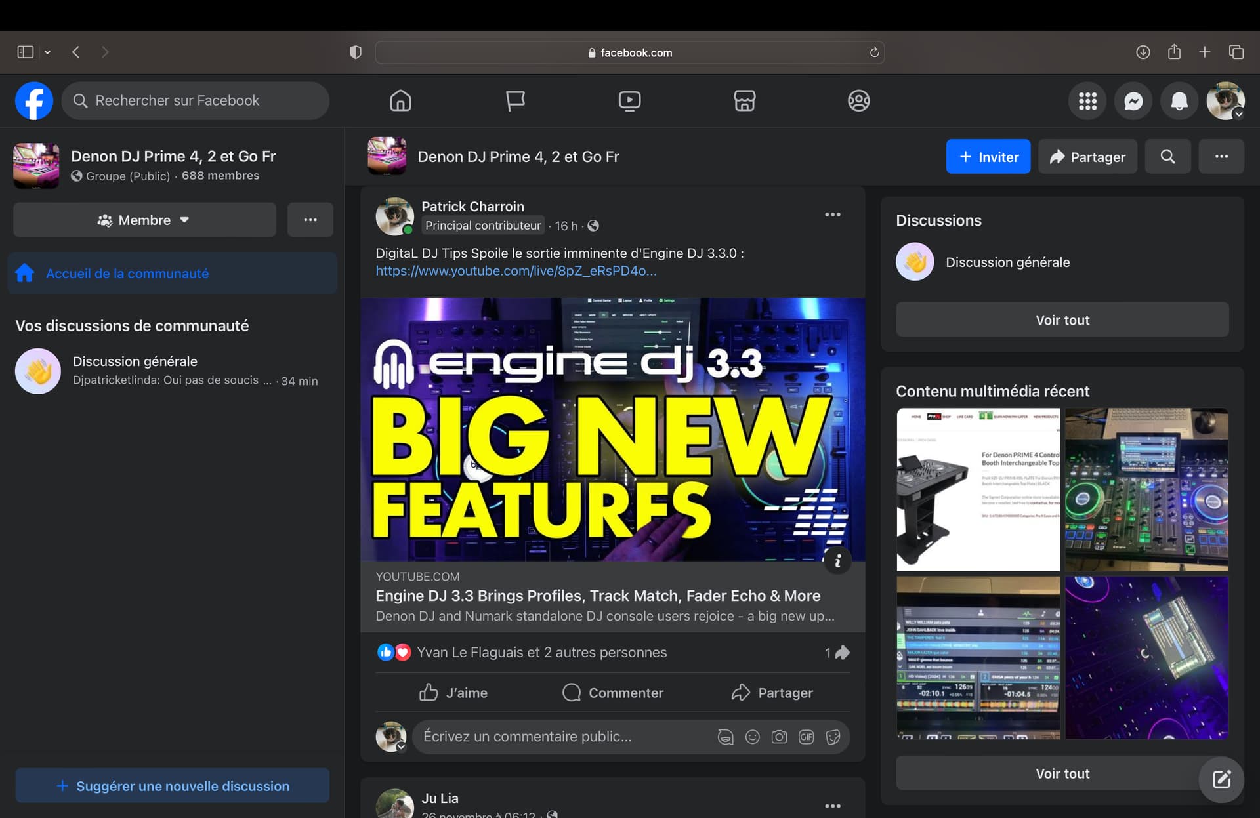Go back with Safari back arrow
The width and height of the screenshot is (1260, 818).
coord(76,52)
